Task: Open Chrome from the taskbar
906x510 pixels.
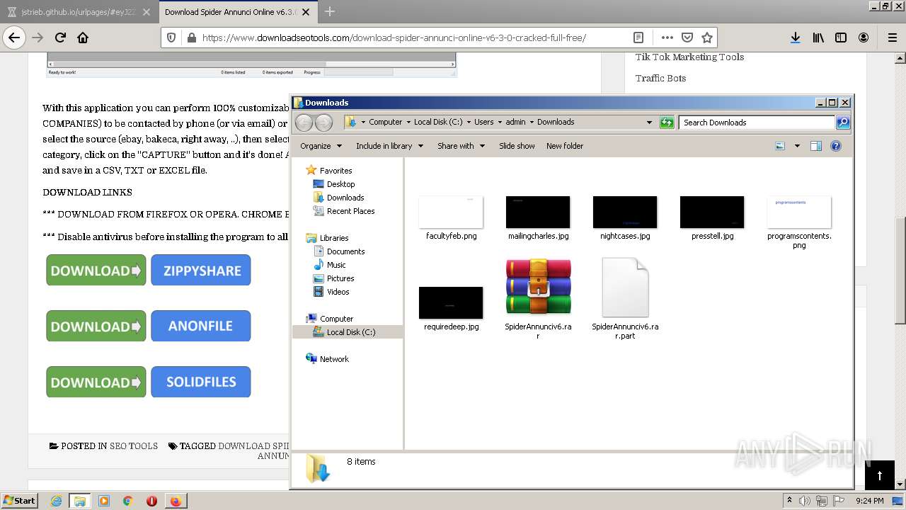Action: [x=128, y=501]
